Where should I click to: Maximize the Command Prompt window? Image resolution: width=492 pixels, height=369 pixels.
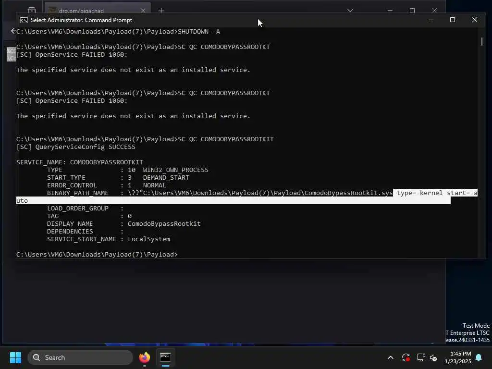(453, 20)
